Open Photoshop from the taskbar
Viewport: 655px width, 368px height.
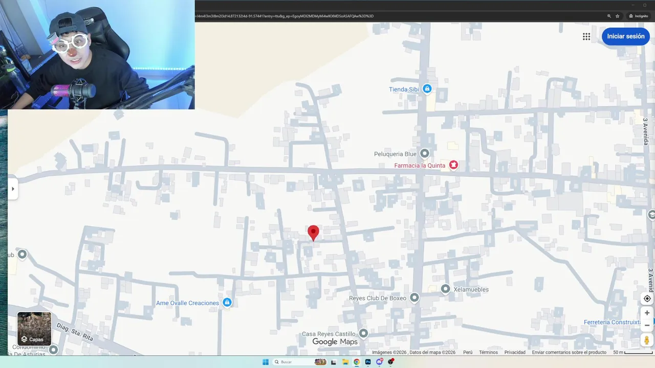point(368,362)
